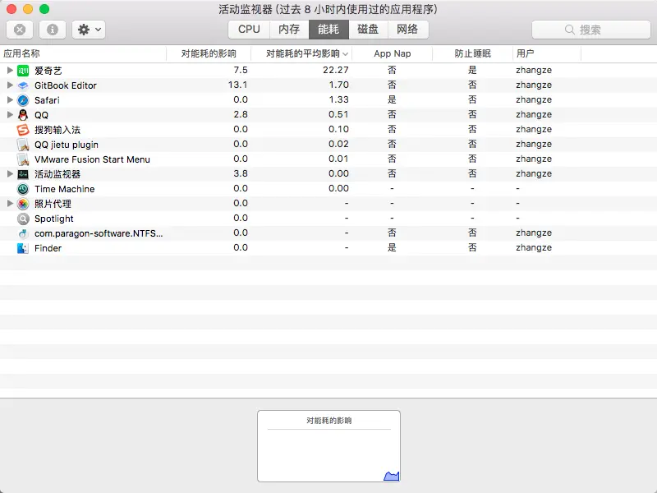The width and height of the screenshot is (657, 493).
Task: Click the magnifier icon in search field
Action: 569,30
